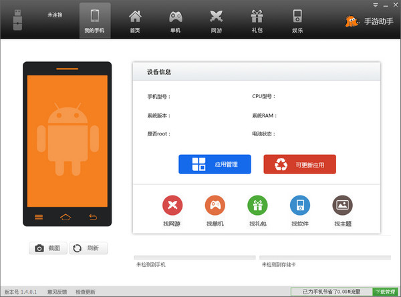Open the 首页 home tab
401x297 pixels.
coord(135,21)
